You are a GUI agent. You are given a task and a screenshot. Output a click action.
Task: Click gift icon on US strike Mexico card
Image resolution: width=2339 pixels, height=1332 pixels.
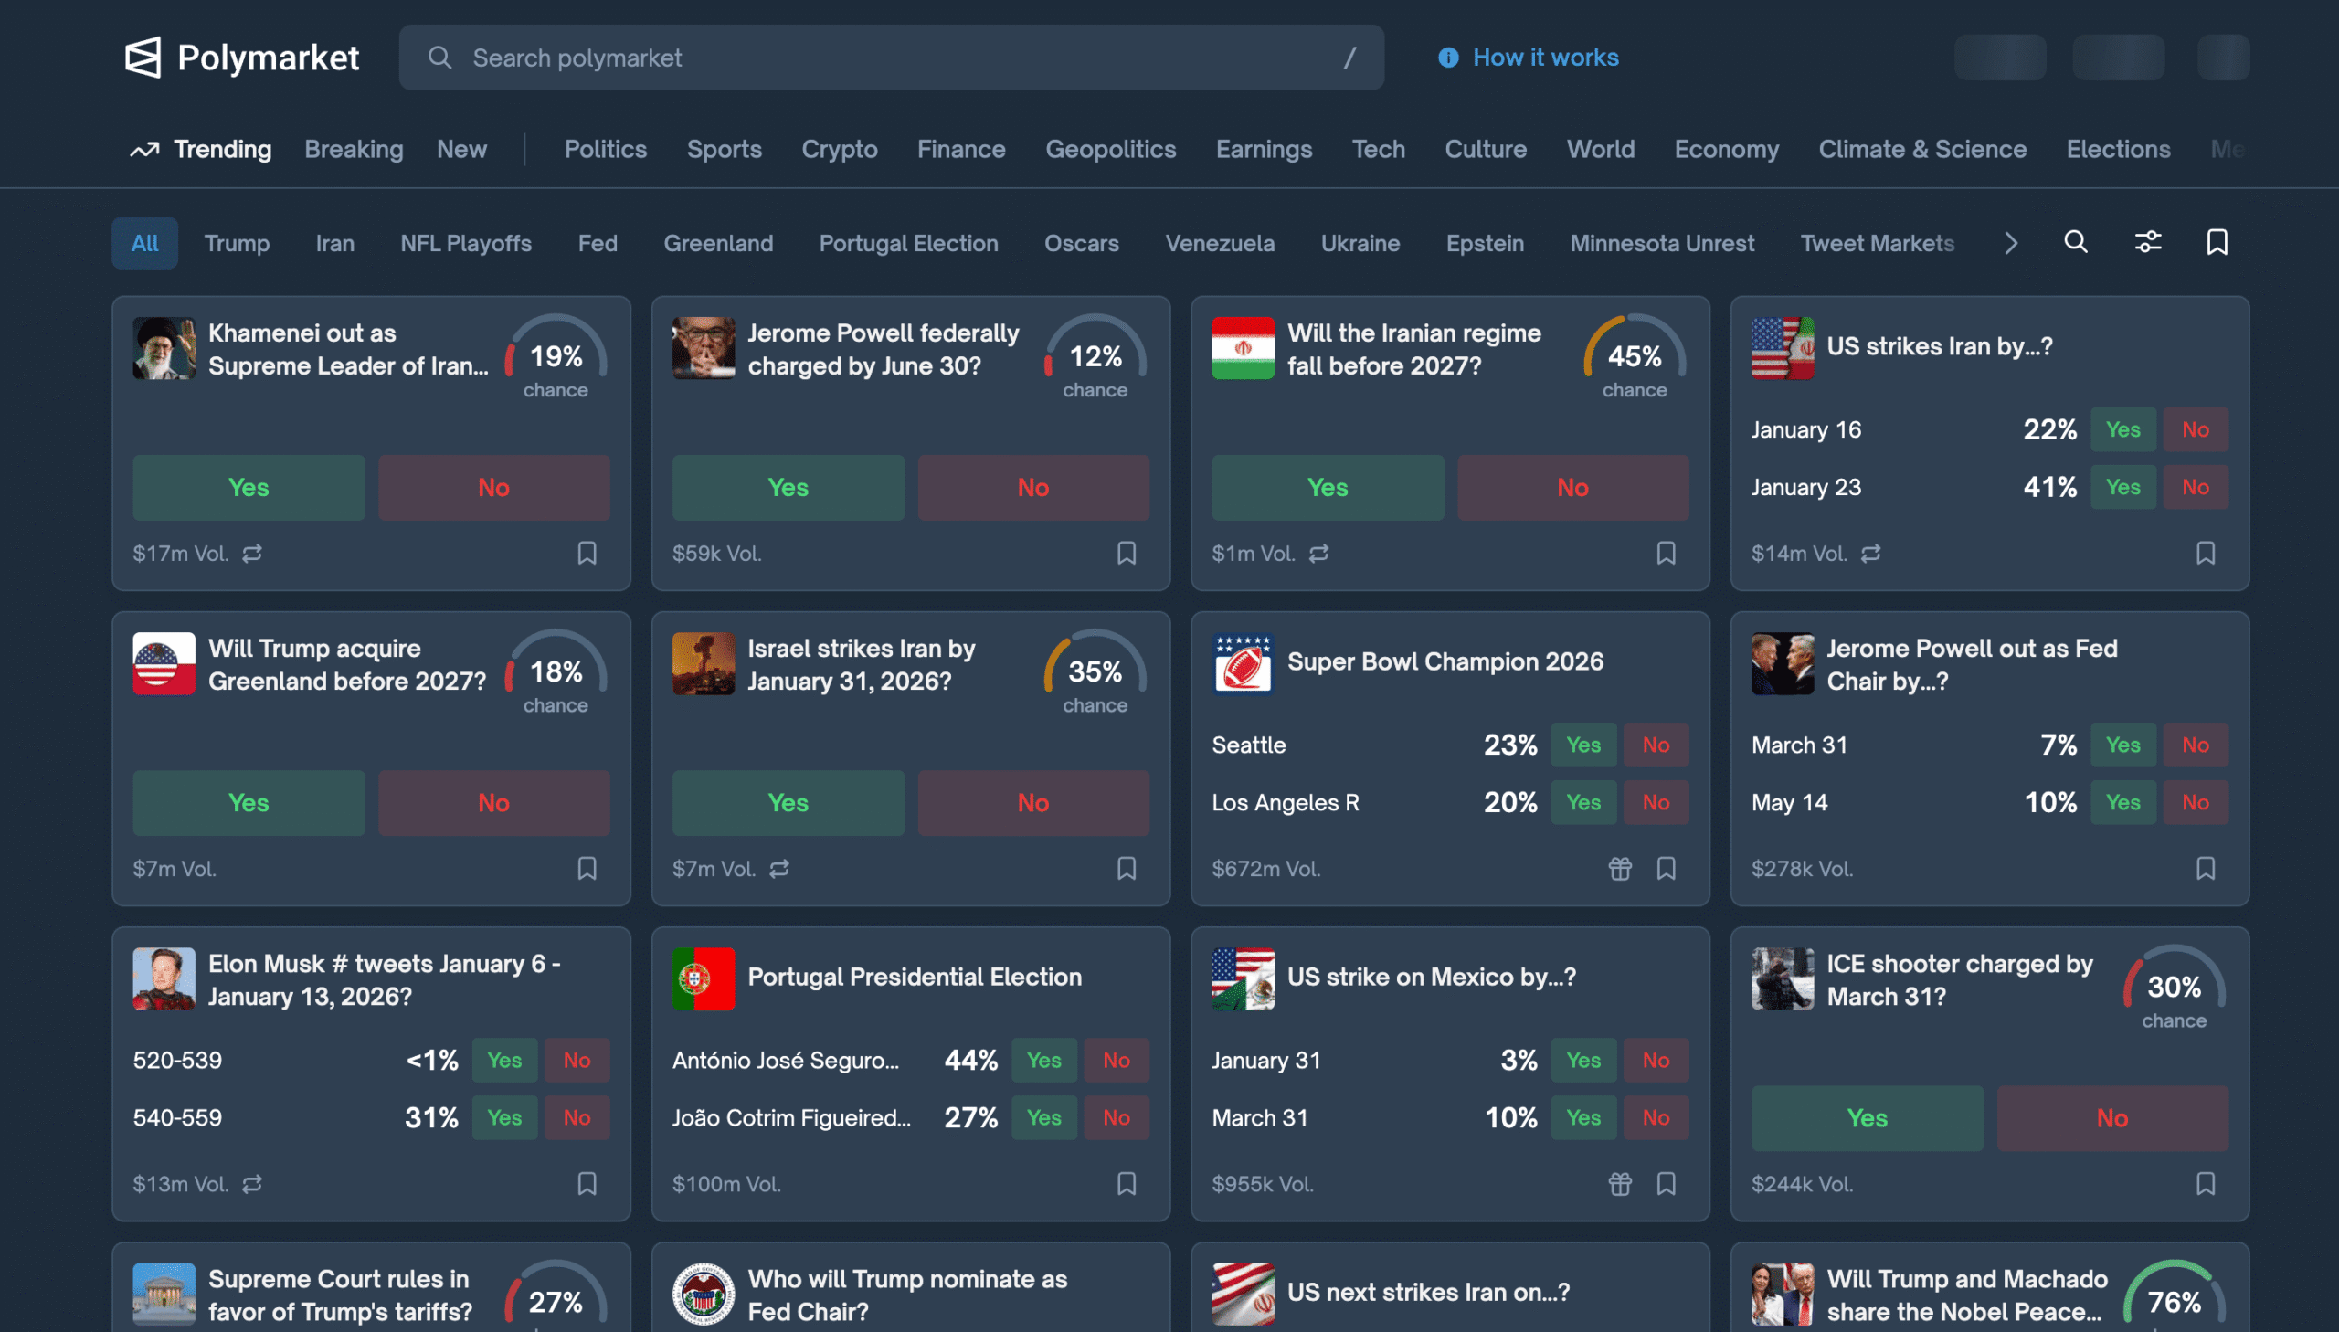coord(1619,1184)
